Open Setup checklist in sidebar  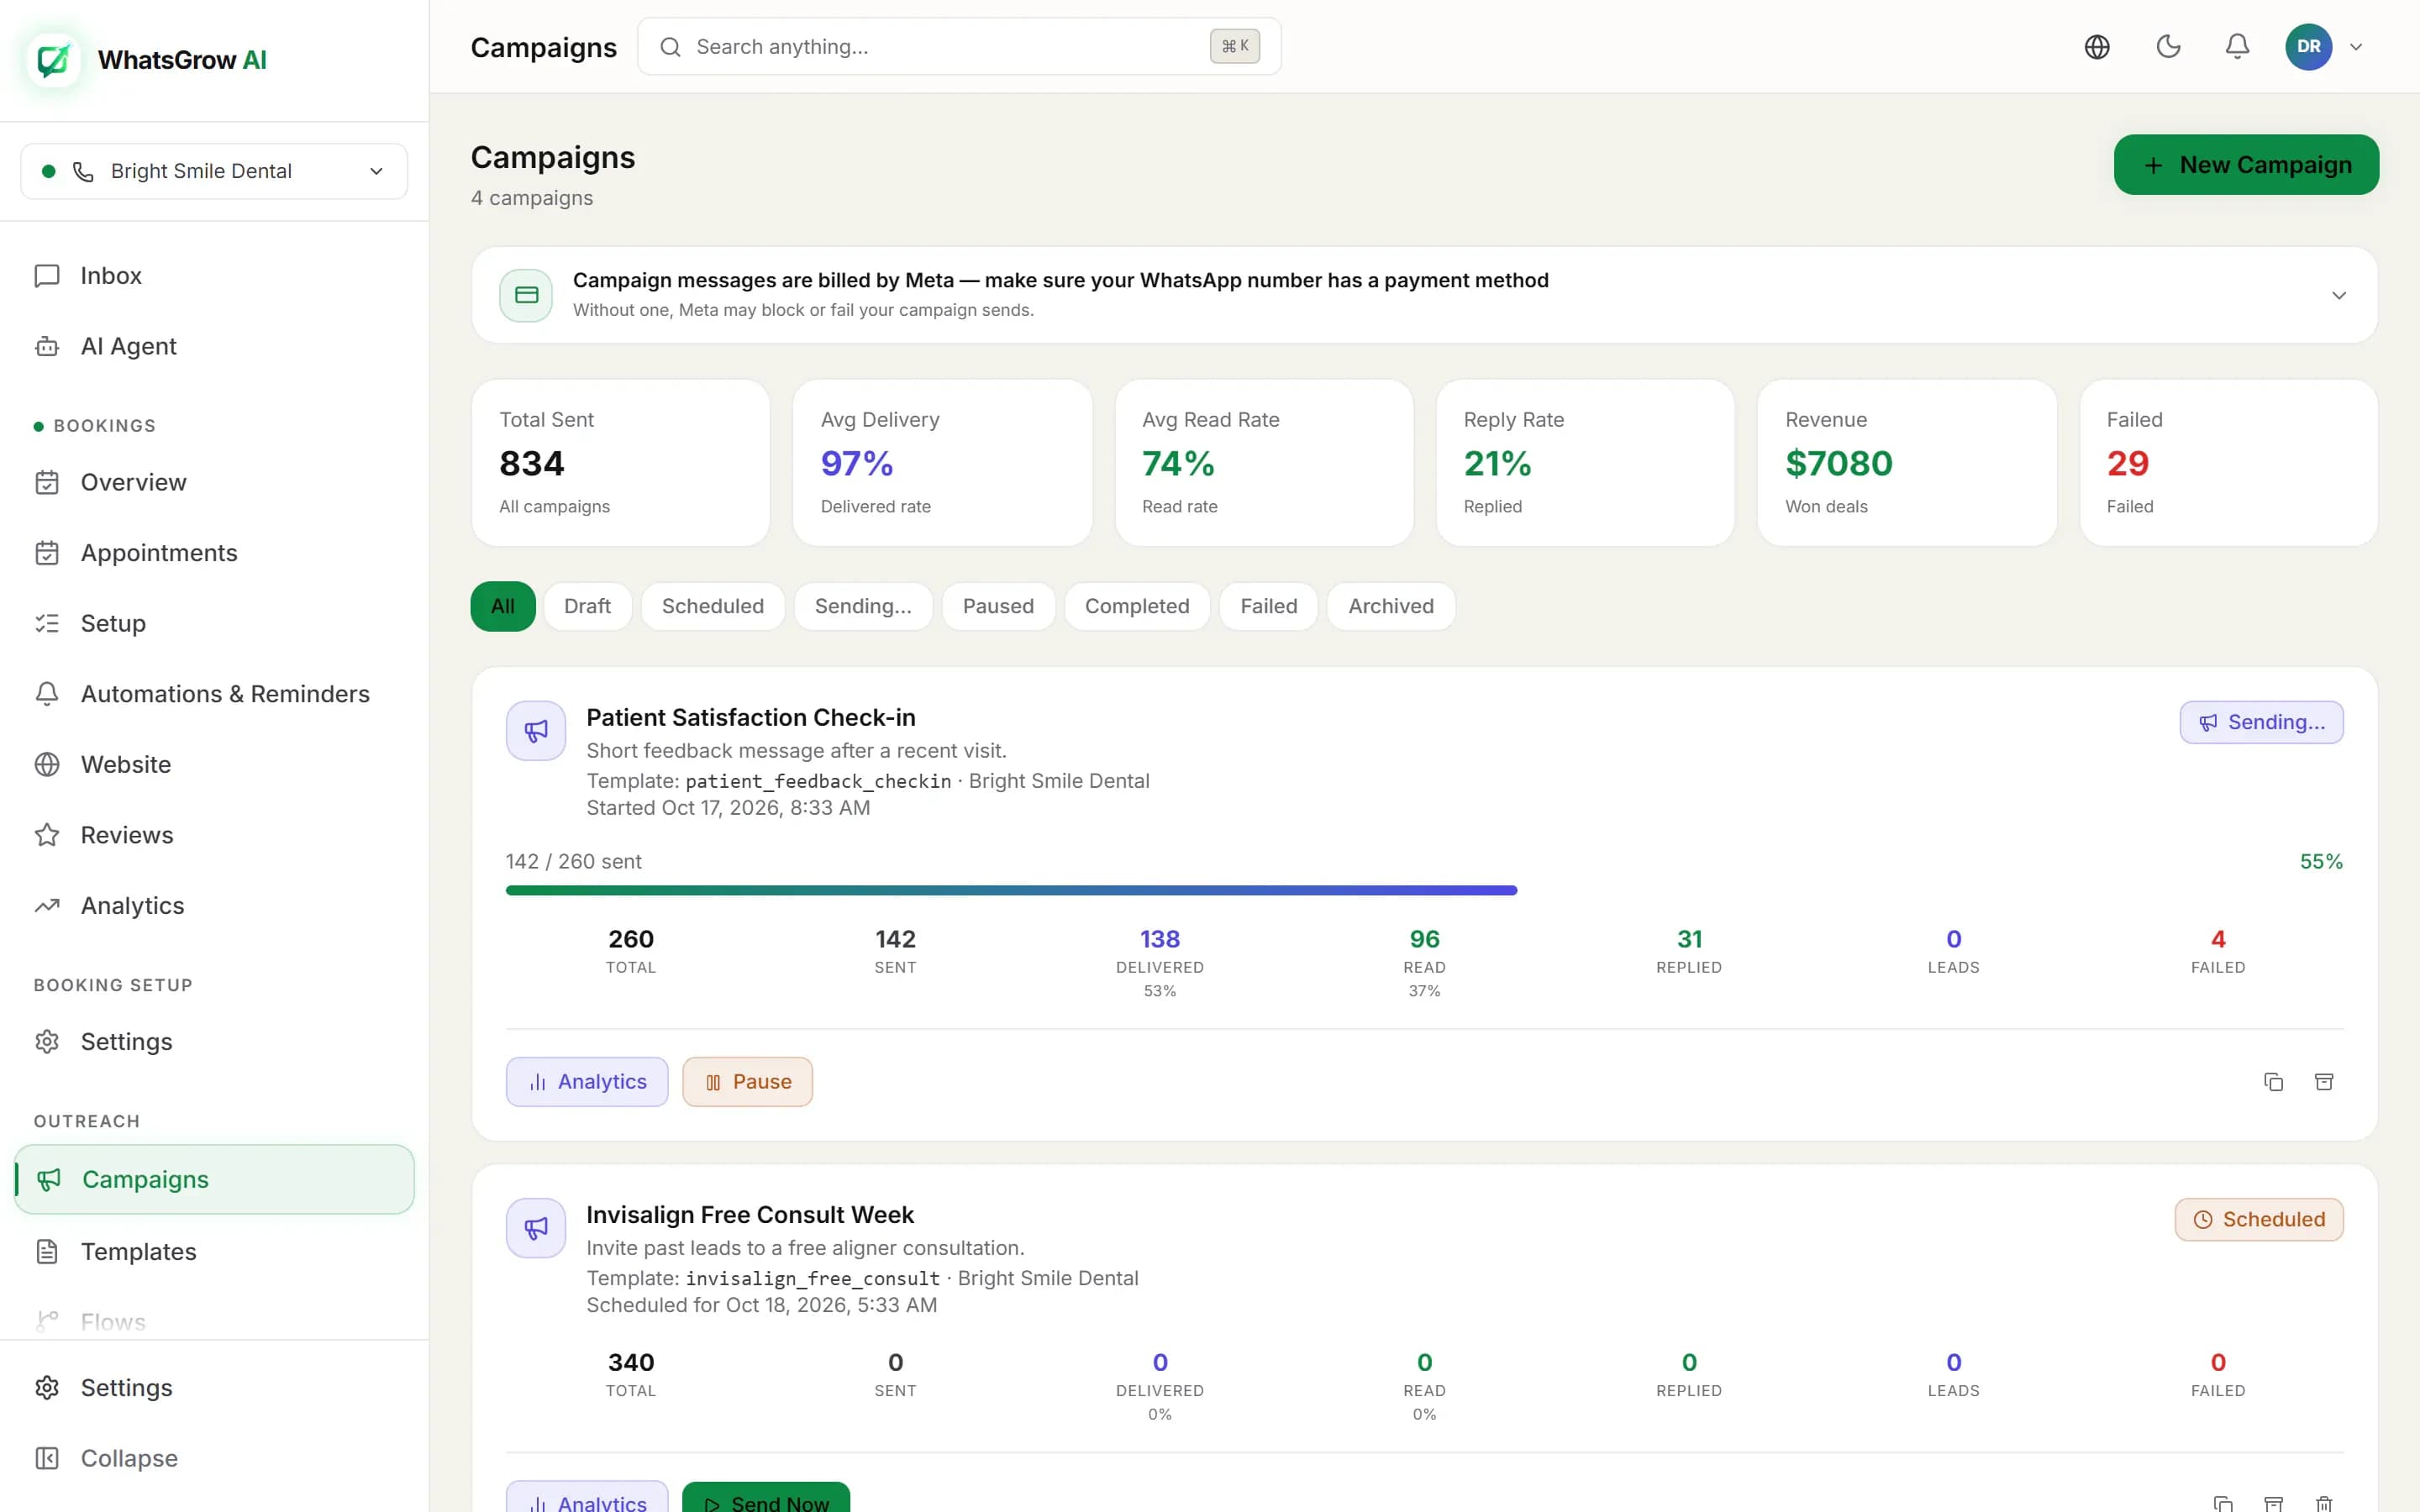(214, 623)
